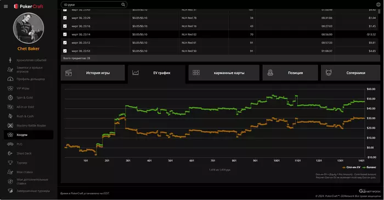Viewport: 384px width, 200px height.
Task: Click the clapperboard icon on История игры
Action: [x=69, y=73]
